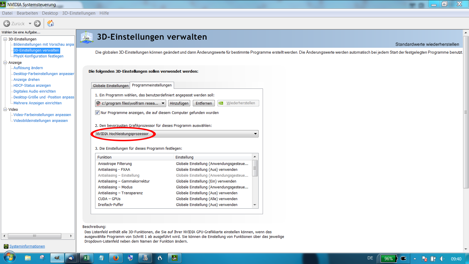Click the Zurück back arrow icon
Screen dimensions: 469x264
click(x=7, y=23)
